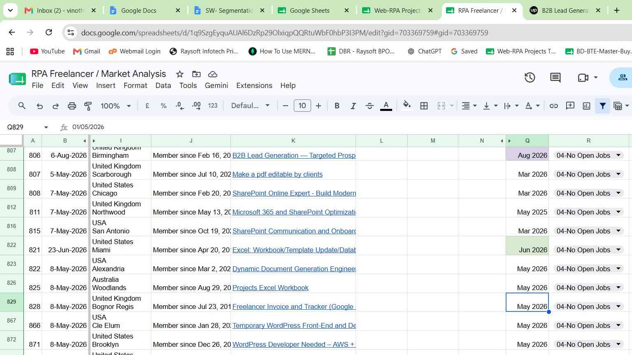
Task: Toggle italic formatting
Action: (x=353, y=106)
